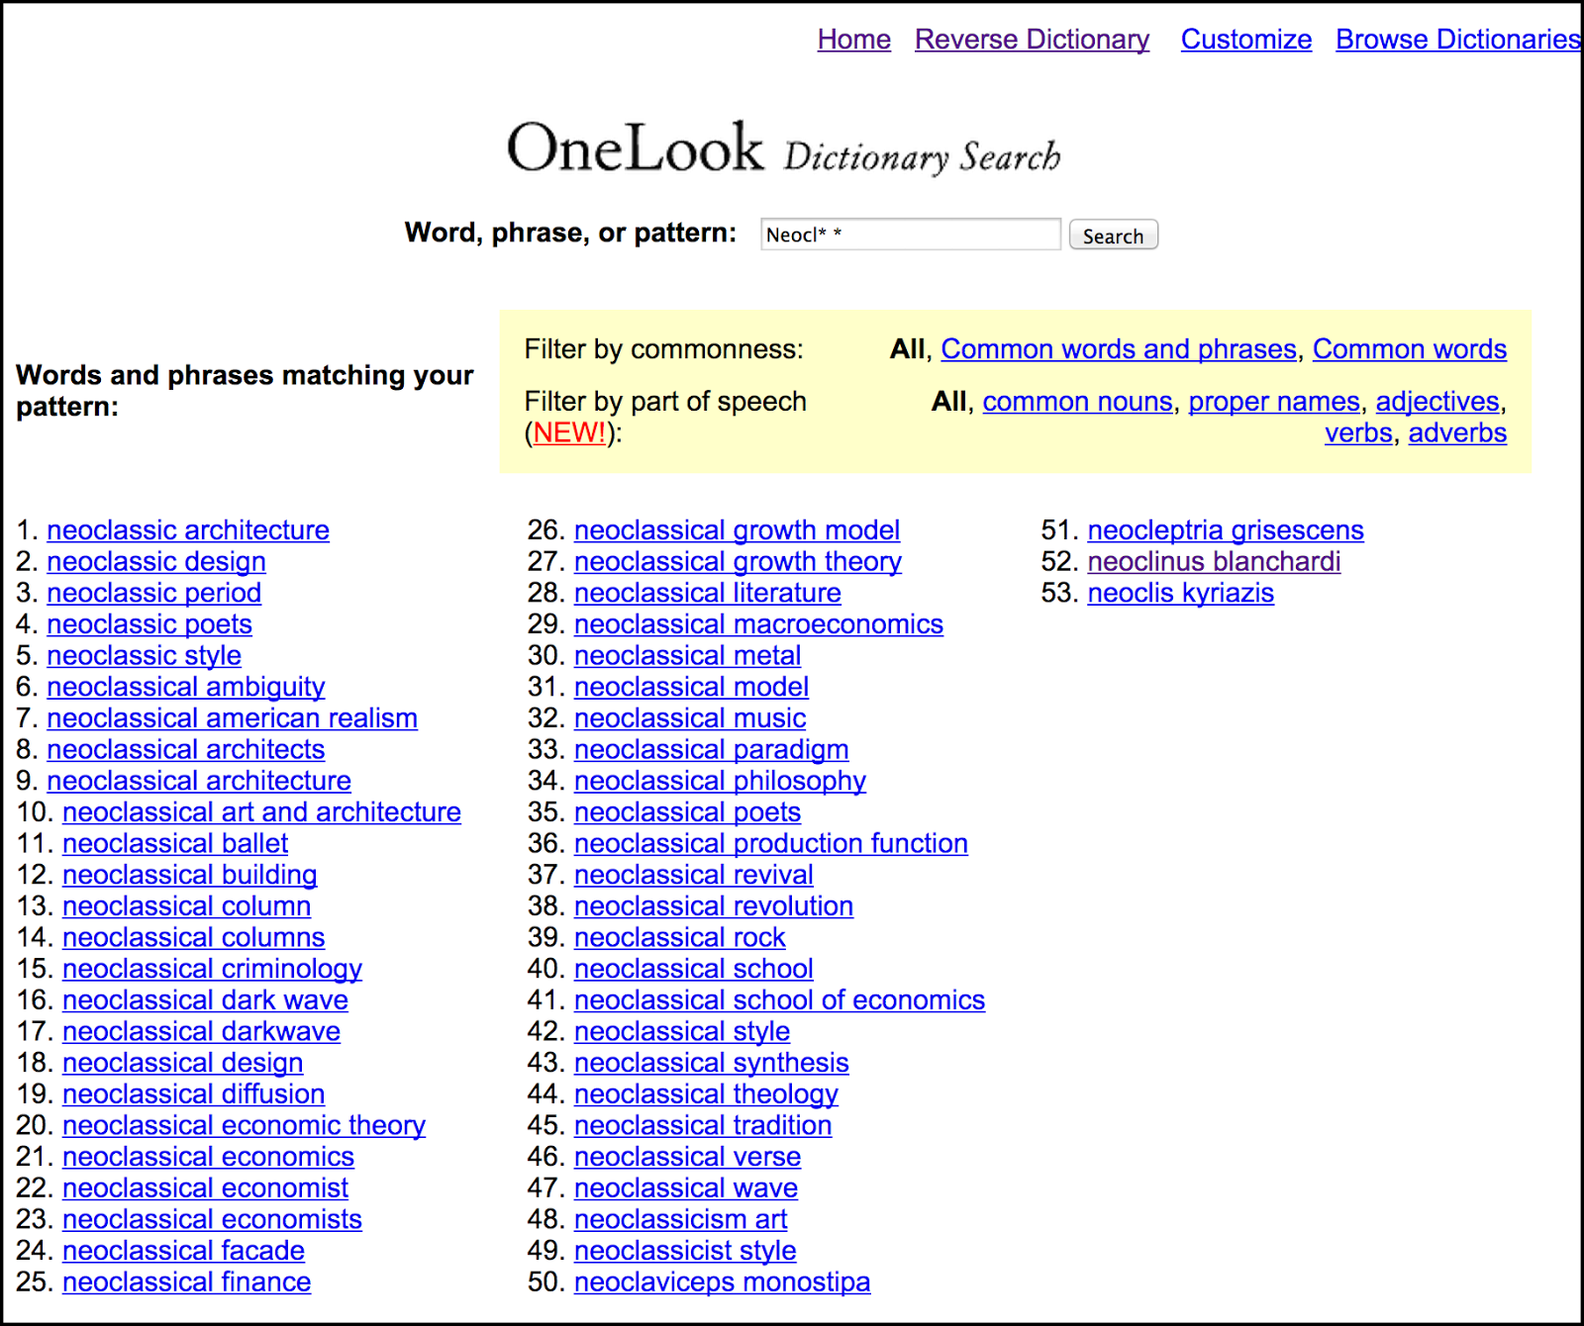Click the OneLook Dictionary Search logo

click(x=783, y=148)
